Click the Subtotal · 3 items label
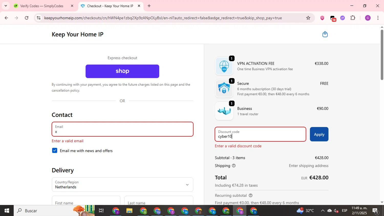384x216 pixels. 230,158
